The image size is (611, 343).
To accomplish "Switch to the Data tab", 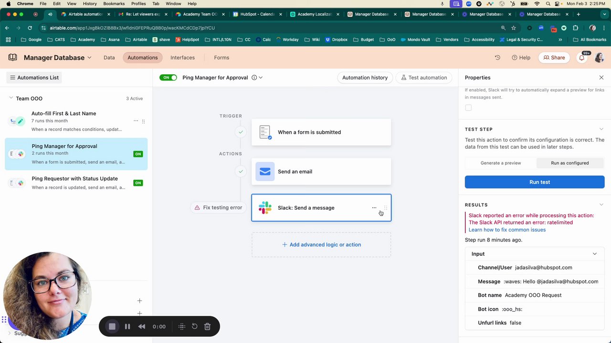I will pos(109,58).
